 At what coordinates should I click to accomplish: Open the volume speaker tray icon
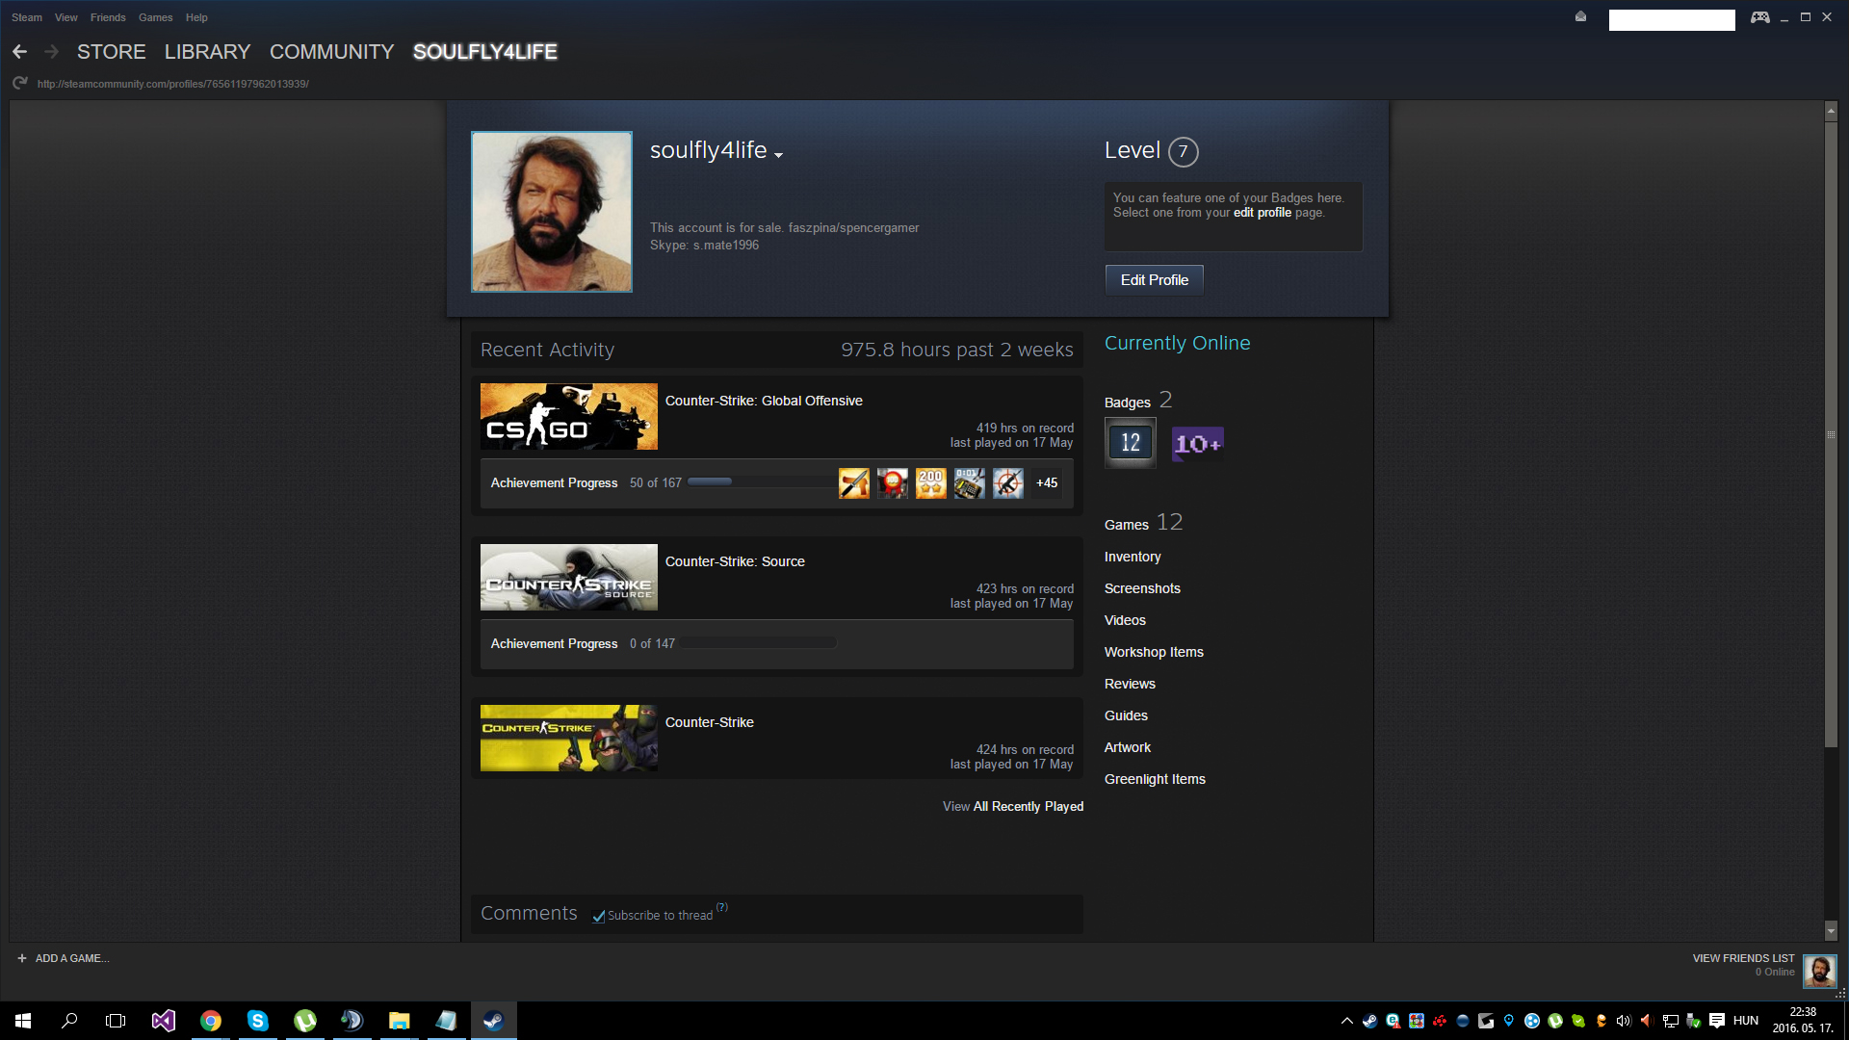coord(1624,1021)
